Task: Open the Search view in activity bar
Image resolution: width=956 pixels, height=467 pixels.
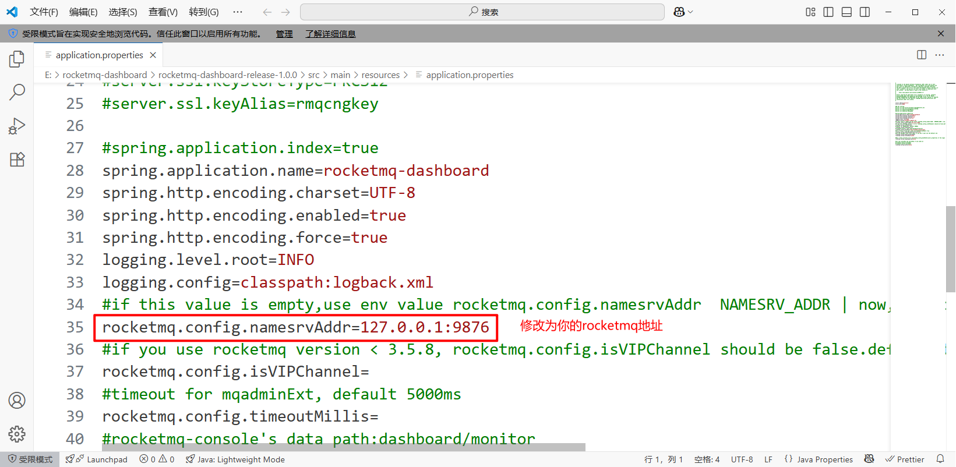Action: (x=17, y=92)
